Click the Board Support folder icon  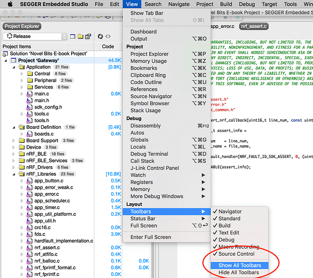coord(21,140)
